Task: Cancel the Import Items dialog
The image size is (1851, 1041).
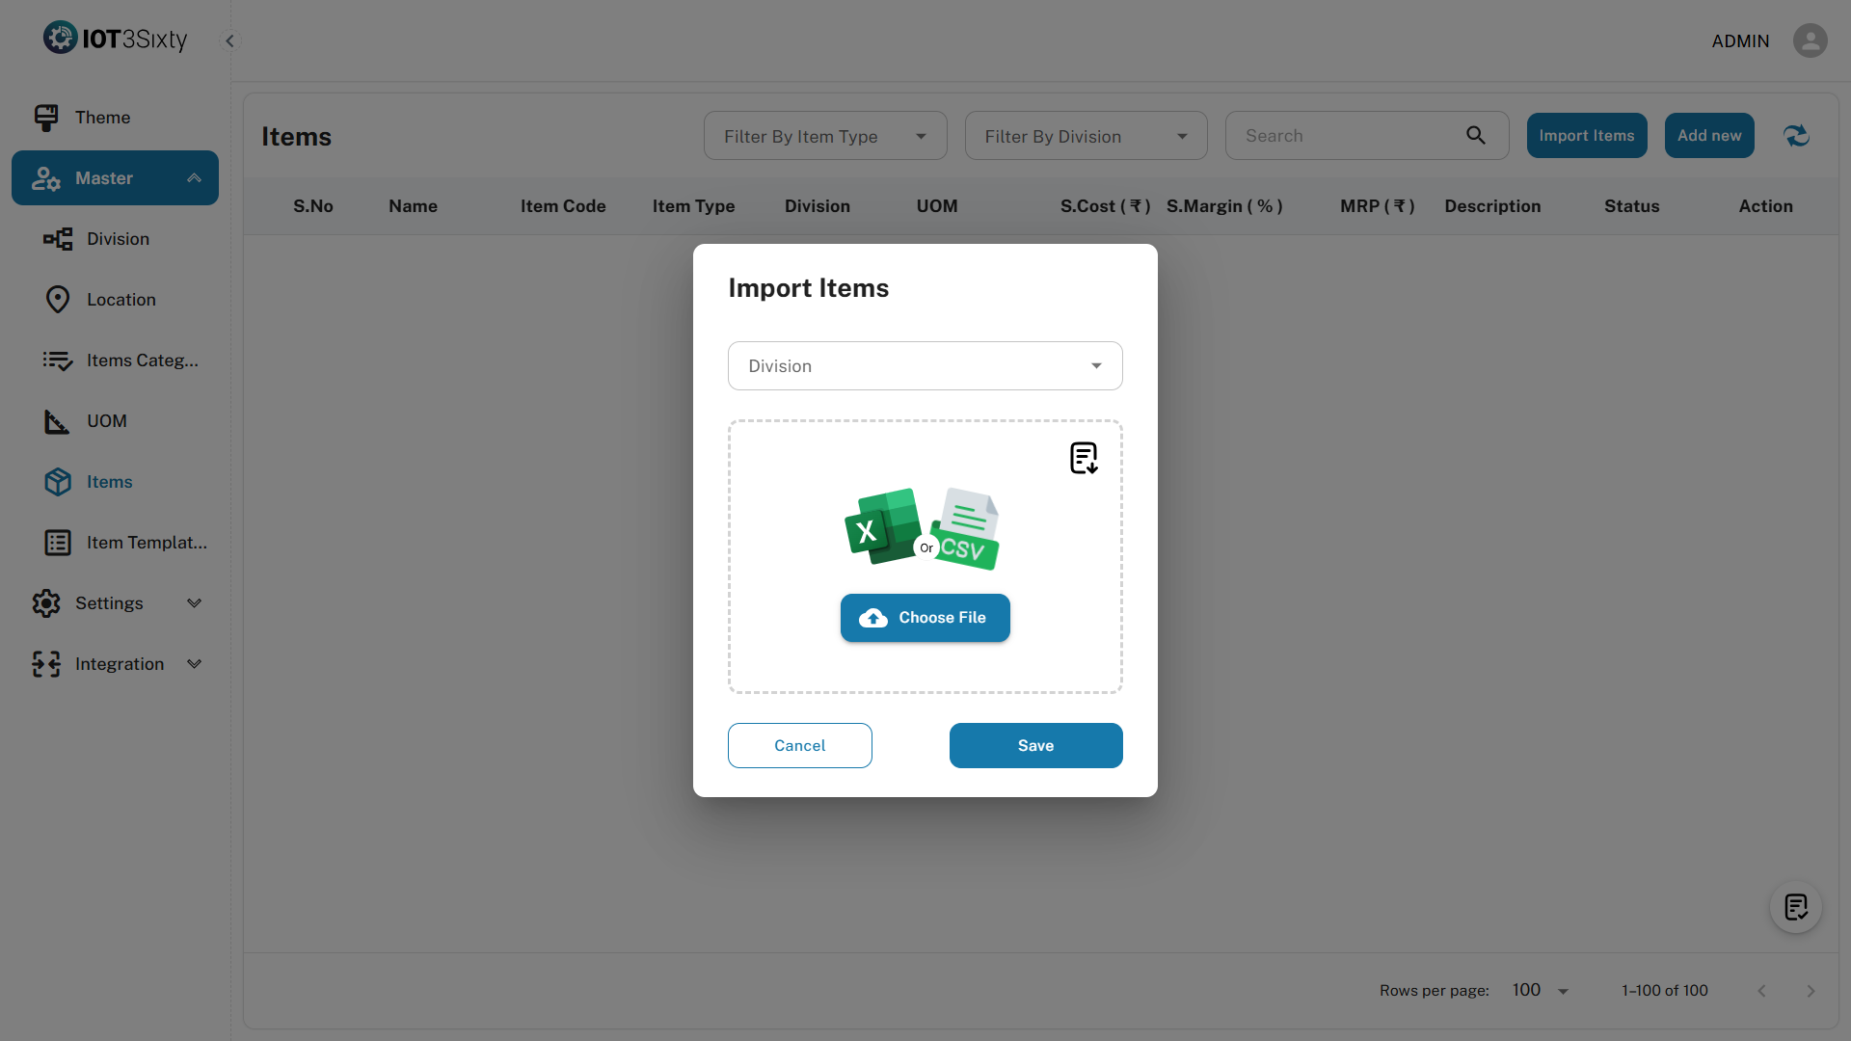Action: click(799, 746)
